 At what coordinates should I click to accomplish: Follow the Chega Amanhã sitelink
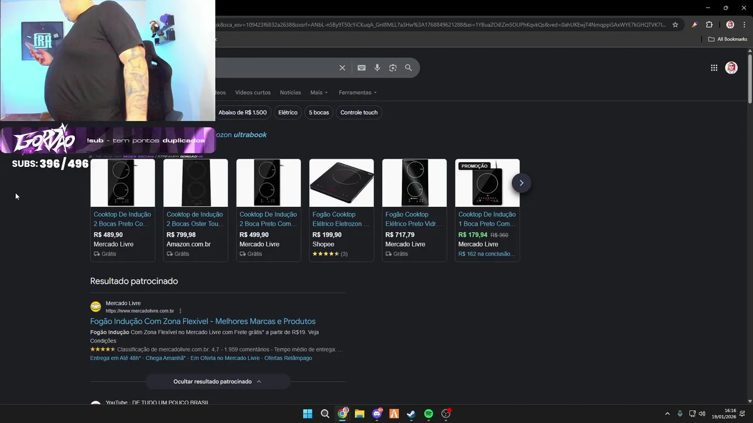click(x=166, y=358)
